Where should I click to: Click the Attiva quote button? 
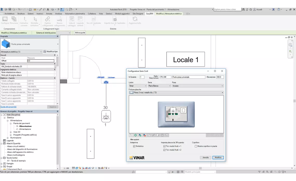(80, 33)
